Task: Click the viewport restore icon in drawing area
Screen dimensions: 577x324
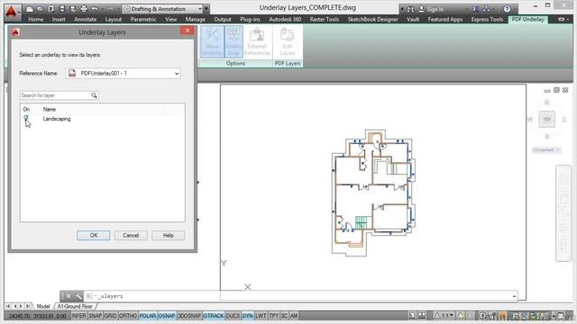Action: point(556,90)
